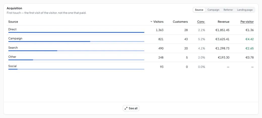Select the Search source row label
The width and height of the screenshot is (262, 118).
(13, 48)
